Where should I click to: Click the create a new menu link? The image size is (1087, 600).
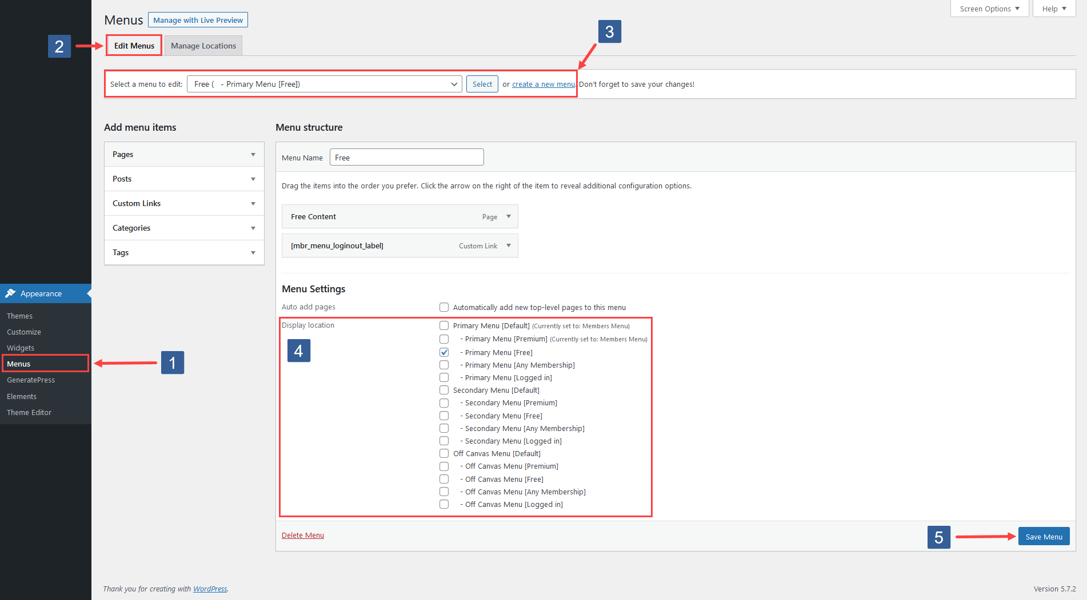pos(543,84)
